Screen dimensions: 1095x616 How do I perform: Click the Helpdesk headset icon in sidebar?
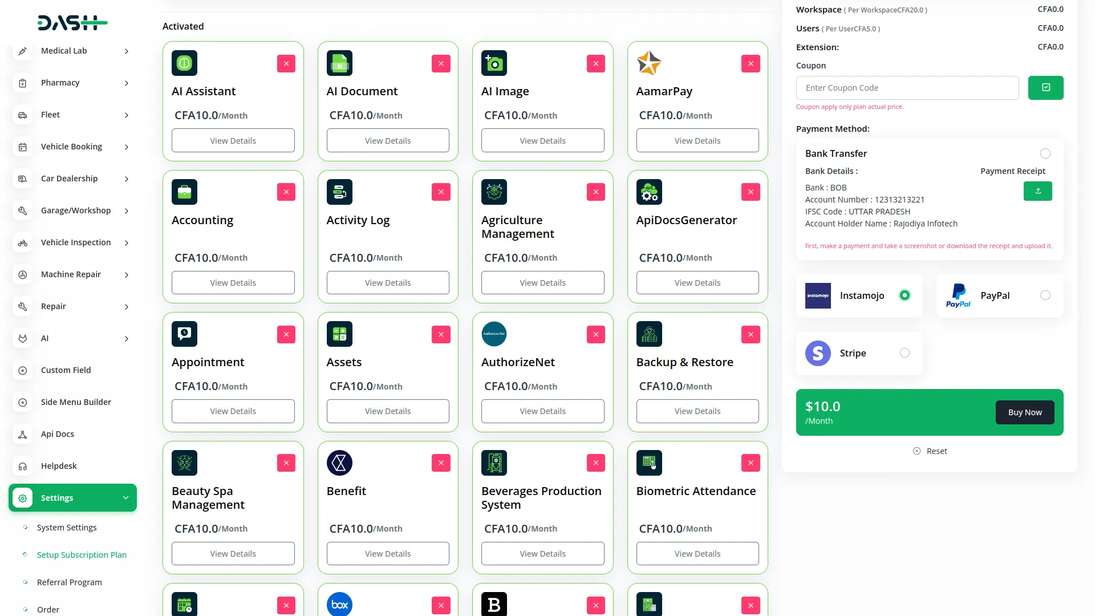tap(23, 466)
